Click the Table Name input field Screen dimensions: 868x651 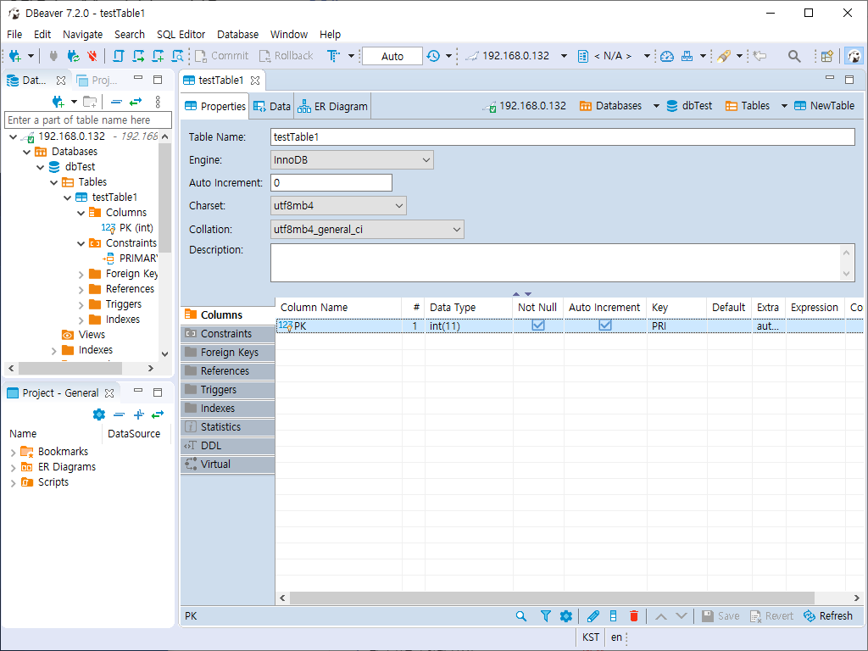pyautogui.click(x=563, y=136)
